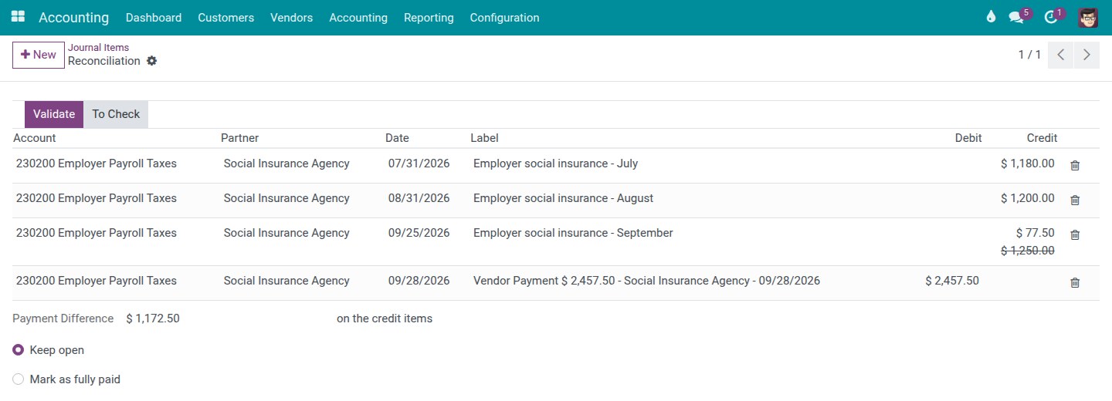Open the Reconciliation gear actions menu
The height and width of the screenshot is (401, 1112).
[151, 61]
